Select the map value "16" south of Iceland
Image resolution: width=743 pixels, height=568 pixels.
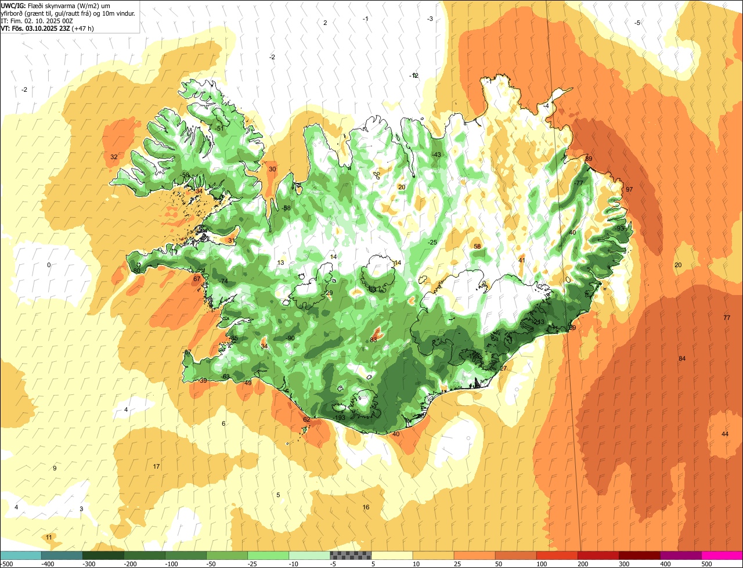pos(366,507)
